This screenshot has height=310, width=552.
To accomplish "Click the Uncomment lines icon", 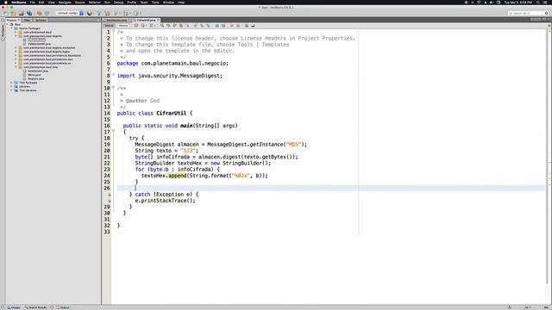I will coord(253,26).
